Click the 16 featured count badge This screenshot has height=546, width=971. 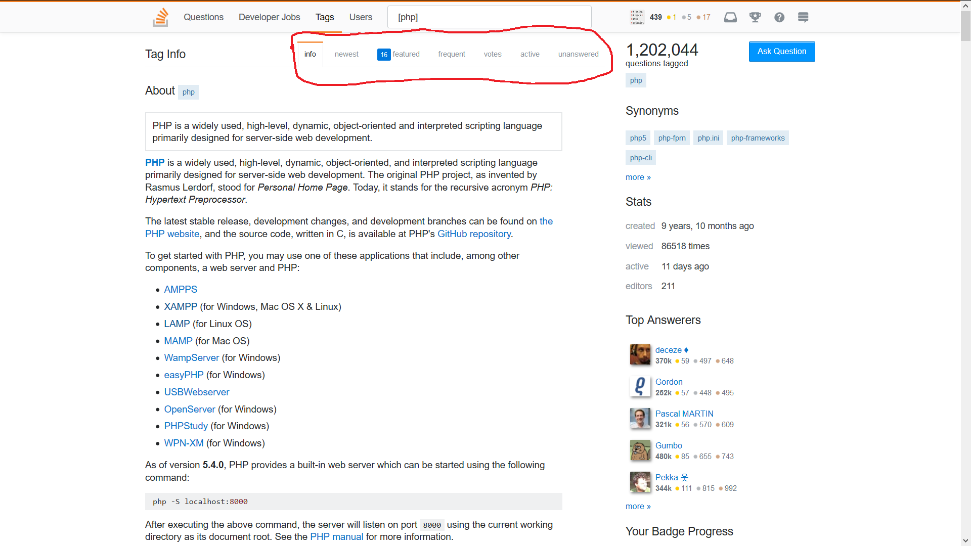(x=384, y=55)
